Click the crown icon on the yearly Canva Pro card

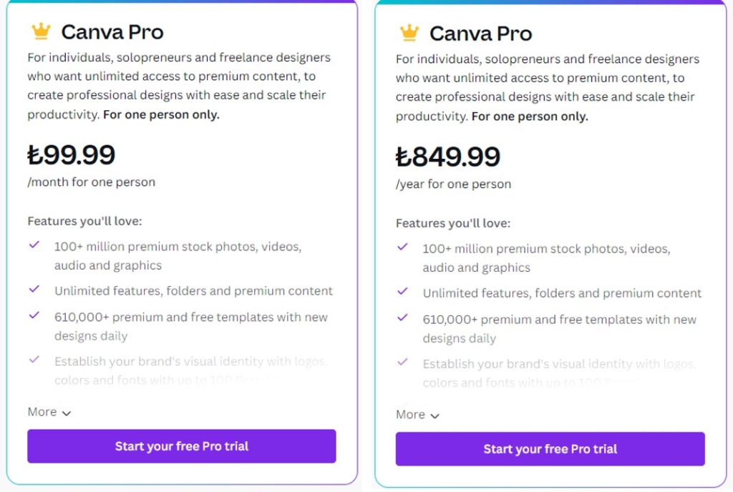pos(409,32)
